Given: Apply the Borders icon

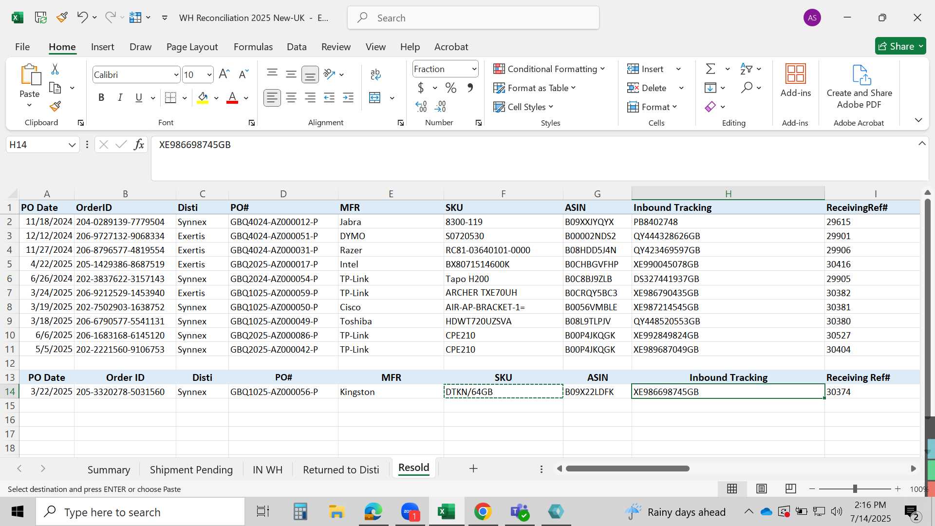Looking at the screenshot, I should 170,98.
